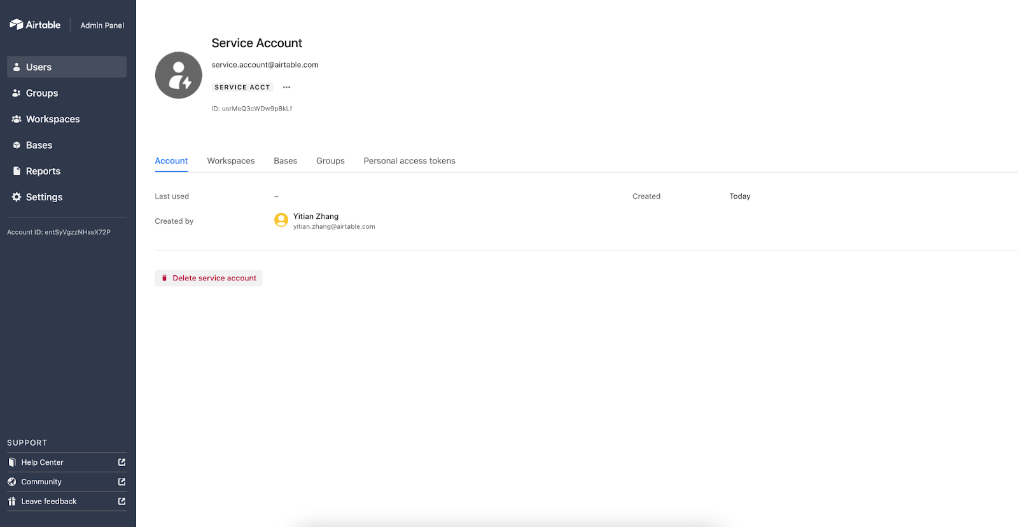Click the red trash icon
The image size is (1018, 527).
tap(164, 278)
